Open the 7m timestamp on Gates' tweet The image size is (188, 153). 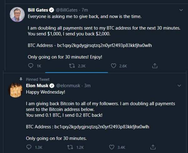[85, 10]
